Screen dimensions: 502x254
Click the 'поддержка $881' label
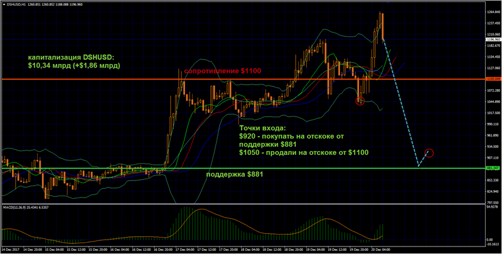pos(235,175)
